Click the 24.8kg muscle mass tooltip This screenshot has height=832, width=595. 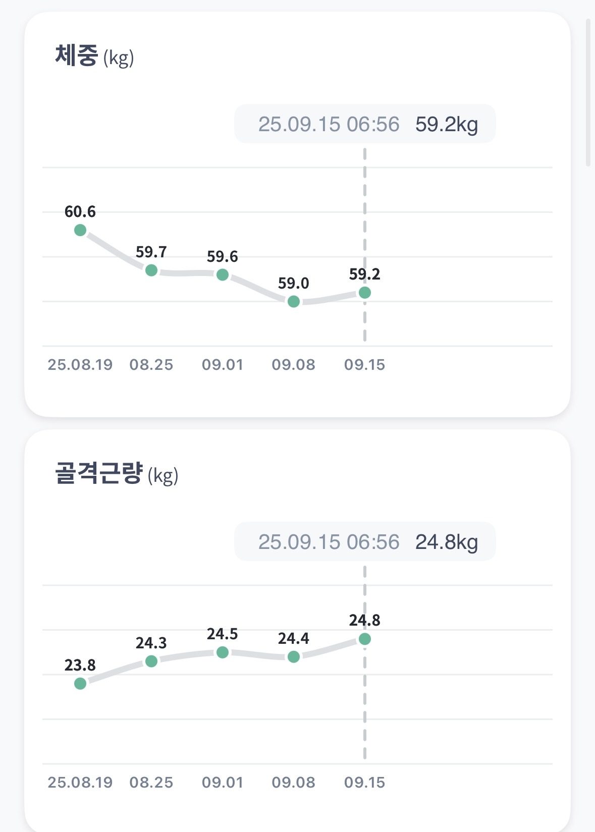(365, 542)
